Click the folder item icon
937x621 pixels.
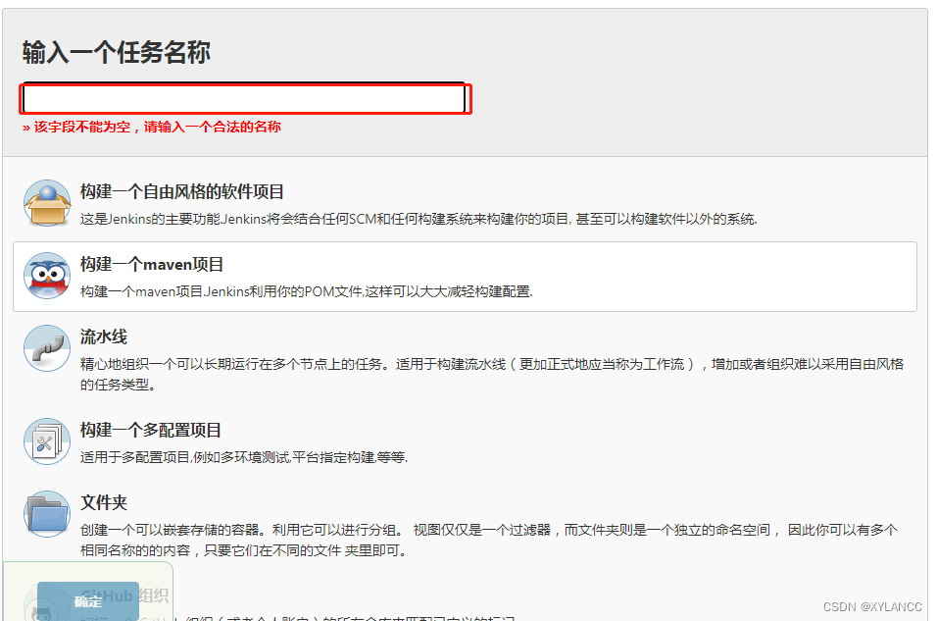[47, 514]
